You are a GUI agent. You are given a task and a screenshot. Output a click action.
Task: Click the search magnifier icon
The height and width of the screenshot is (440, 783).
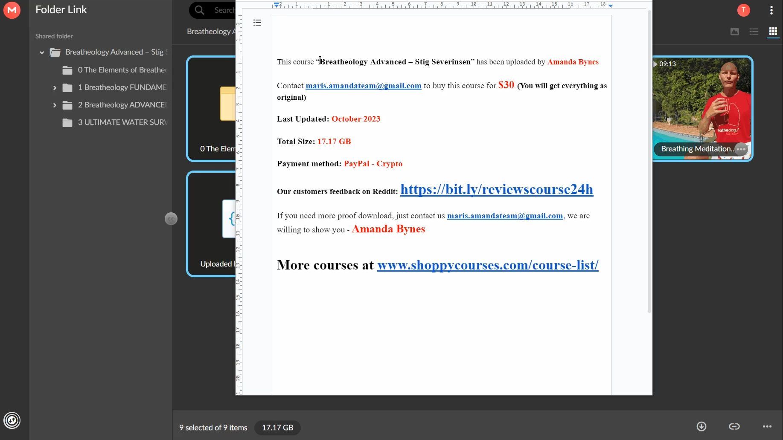coord(200,10)
